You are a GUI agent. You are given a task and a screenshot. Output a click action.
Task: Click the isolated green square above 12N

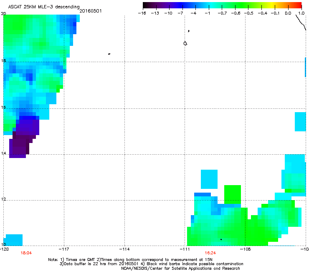tap(233, 194)
